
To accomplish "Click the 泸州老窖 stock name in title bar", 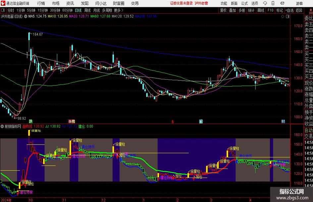I will (201, 3).
